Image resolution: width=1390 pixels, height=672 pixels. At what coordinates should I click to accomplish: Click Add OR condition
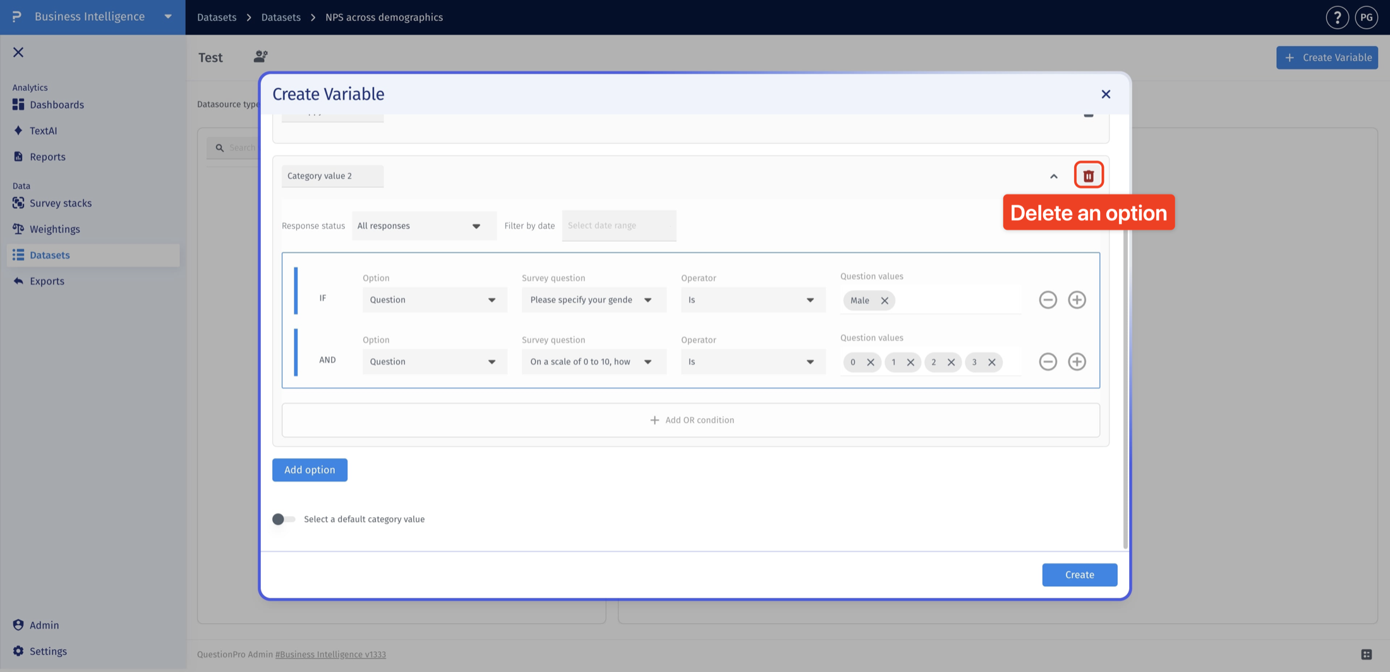pos(691,420)
